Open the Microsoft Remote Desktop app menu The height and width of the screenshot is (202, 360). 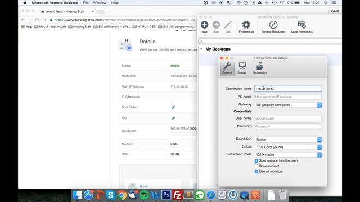point(55,3)
